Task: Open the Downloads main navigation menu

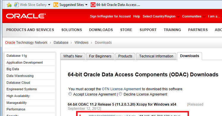Action: click(101, 30)
